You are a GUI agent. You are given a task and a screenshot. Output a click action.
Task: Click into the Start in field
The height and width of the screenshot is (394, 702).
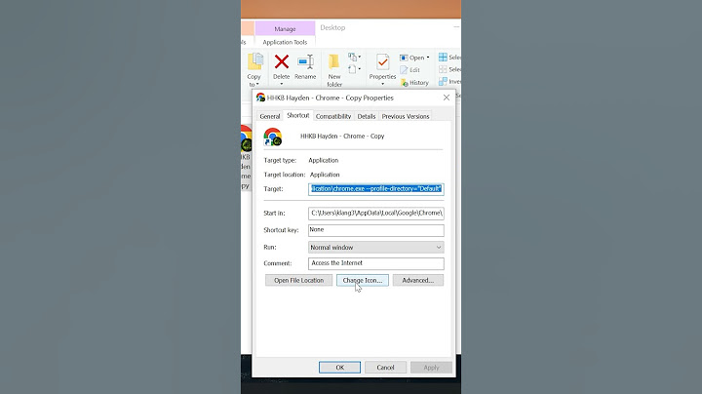[376, 214]
